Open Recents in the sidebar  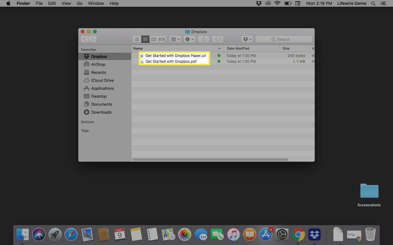[105, 72]
